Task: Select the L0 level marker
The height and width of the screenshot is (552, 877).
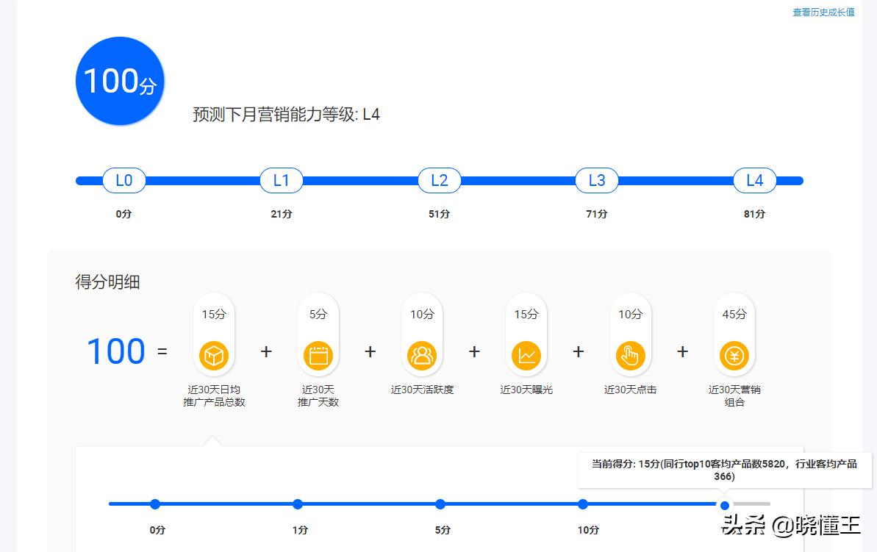Action: point(124,180)
